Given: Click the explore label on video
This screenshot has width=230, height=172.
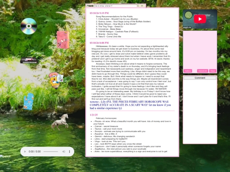Looking at the screenshot, I should pyautogui.click(x=187, y=27).
